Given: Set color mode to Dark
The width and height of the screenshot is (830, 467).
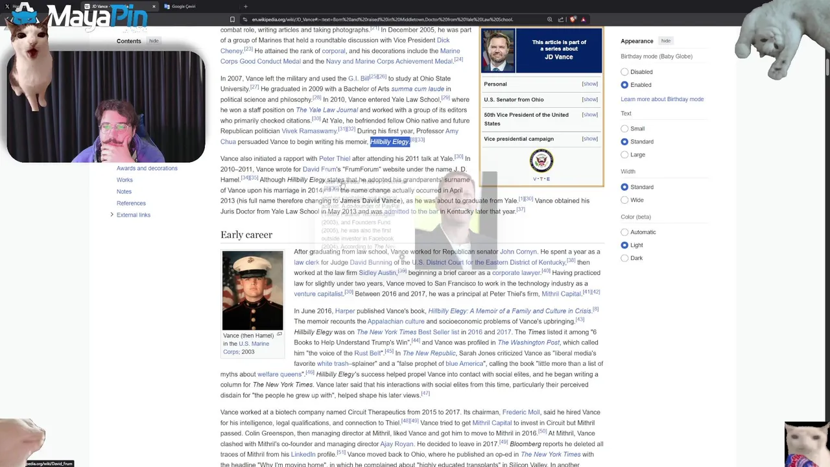Looking at the screenshot, I should [624, 258].
